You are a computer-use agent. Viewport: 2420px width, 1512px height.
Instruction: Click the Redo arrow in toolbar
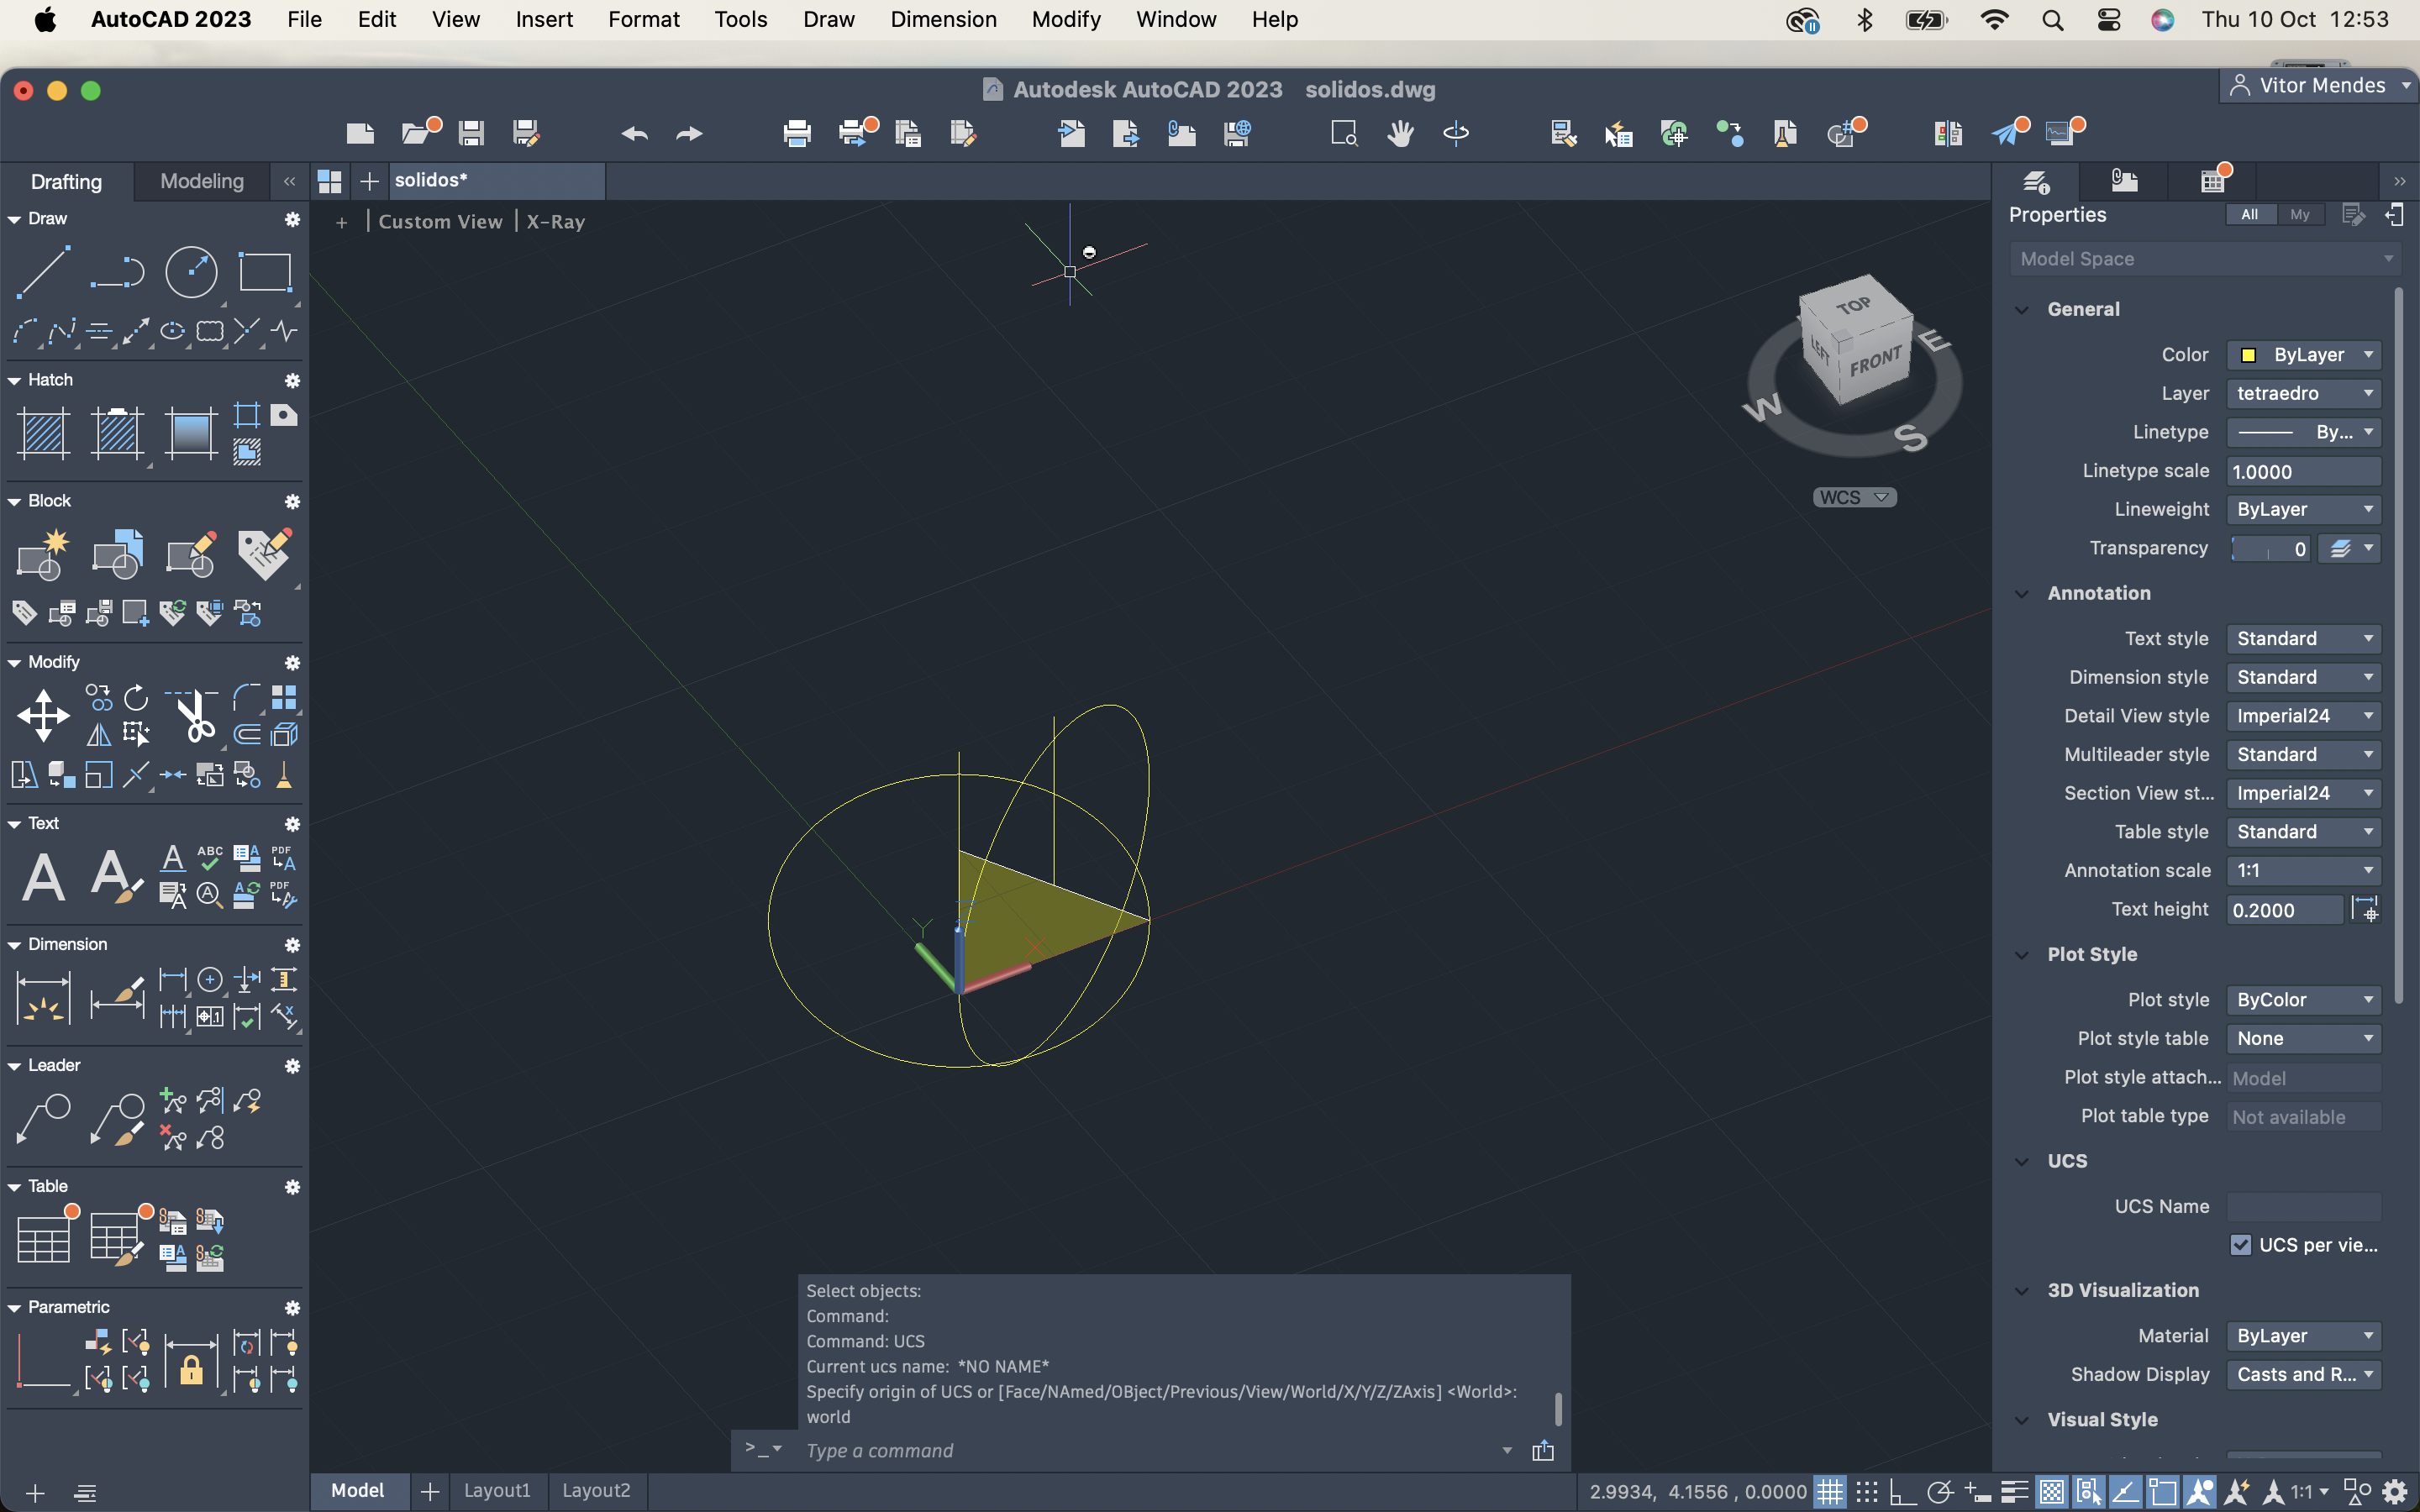point(689,133)
